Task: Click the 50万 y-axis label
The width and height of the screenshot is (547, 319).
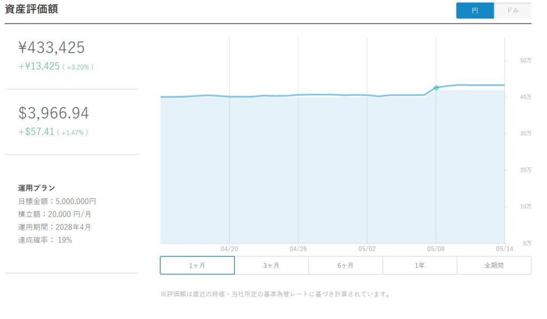Action: tap(526, 60)
